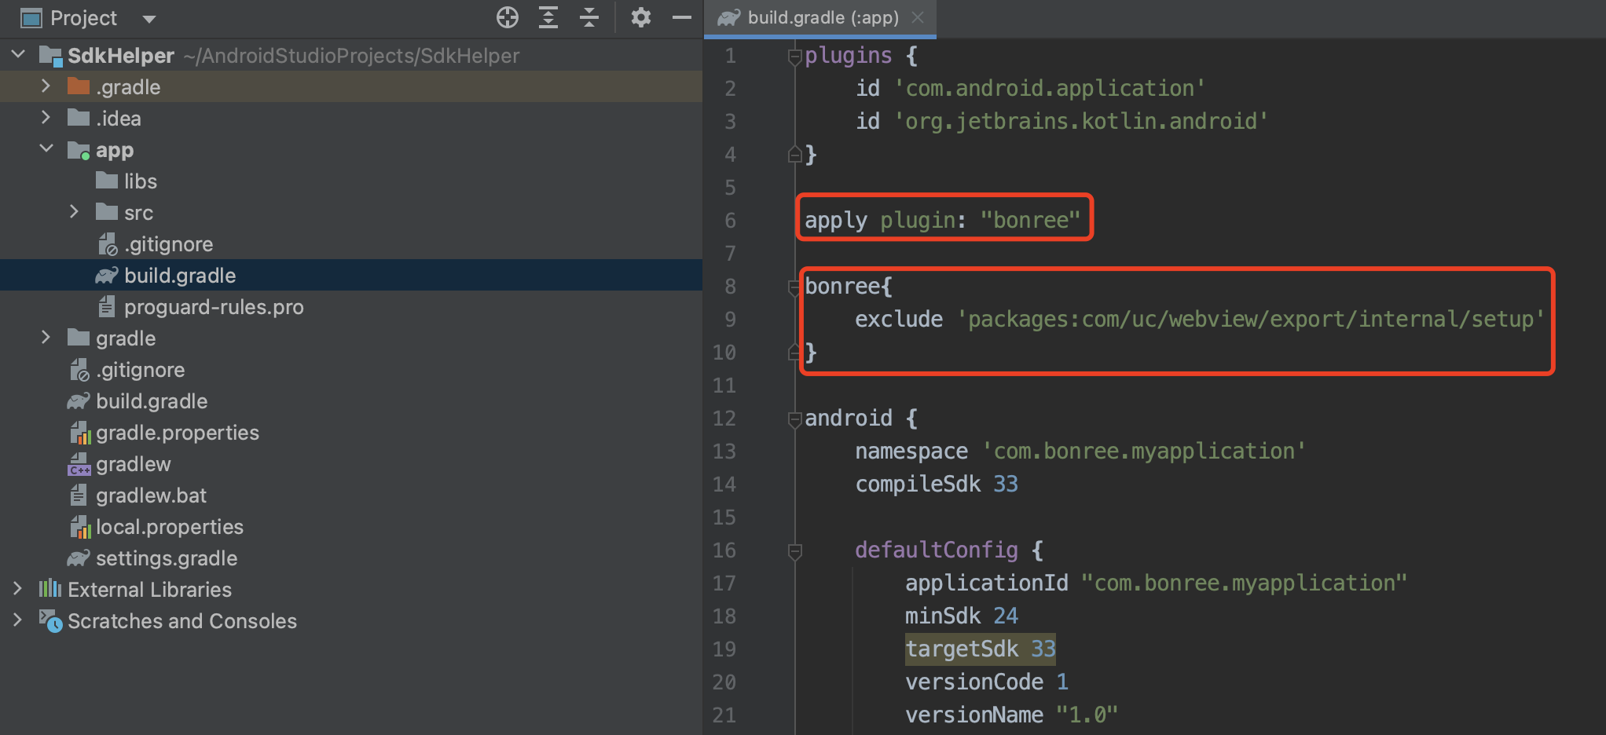Expand the .gradle folder
Image resolution: width=1606 pixels, height=735 pixels.
[46, 86]
